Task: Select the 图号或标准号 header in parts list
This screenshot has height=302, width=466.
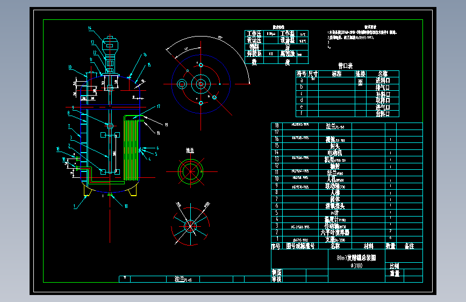Action: tap(300, 246)
